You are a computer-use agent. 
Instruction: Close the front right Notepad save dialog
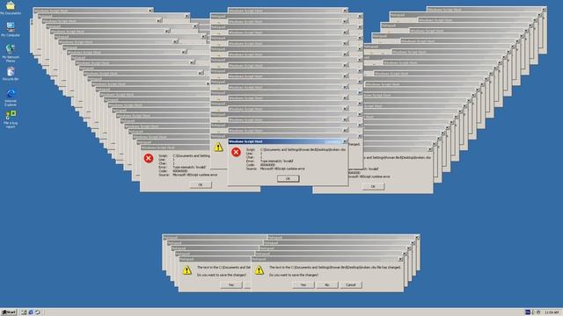400,259
